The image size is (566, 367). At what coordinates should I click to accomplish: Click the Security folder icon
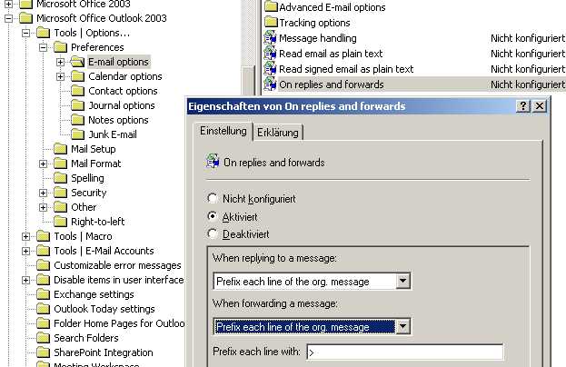pos(60,193)
